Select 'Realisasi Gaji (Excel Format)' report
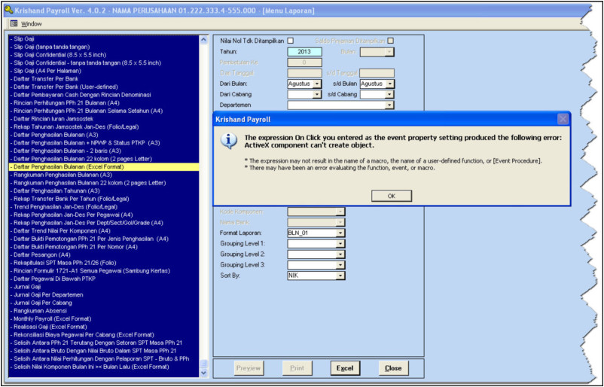The width and height of the screenshot is (604, 387). pyautogui.click(x=104, y=327)
